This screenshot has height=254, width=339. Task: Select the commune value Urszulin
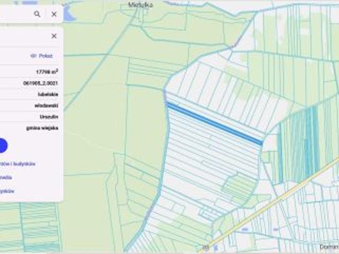pos(49,116)
